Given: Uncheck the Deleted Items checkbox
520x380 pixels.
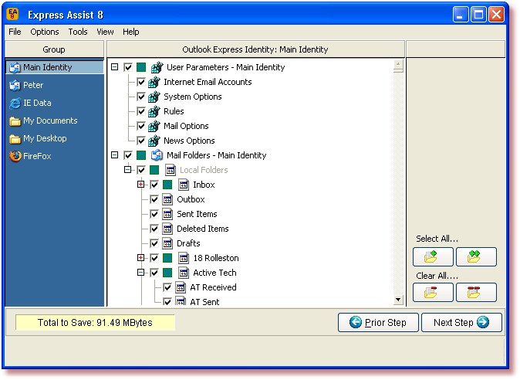Looking at the screenshot, I should tap(154, 229).
